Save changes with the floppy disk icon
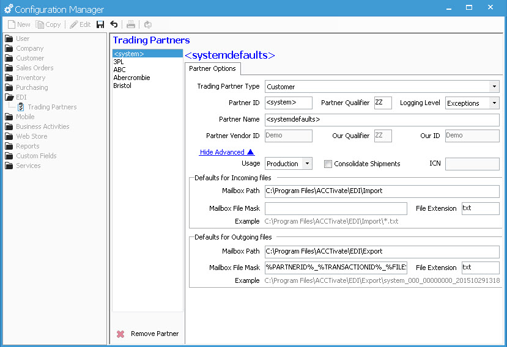This screenshot has height=347, width=507. [x=100, y=24]
